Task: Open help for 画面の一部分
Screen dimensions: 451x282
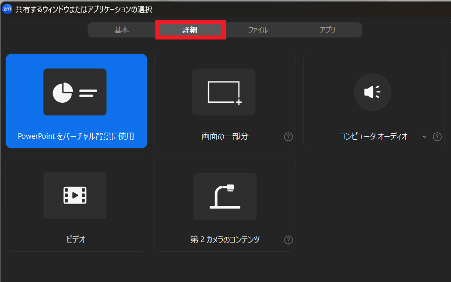Action: (289, 137)
